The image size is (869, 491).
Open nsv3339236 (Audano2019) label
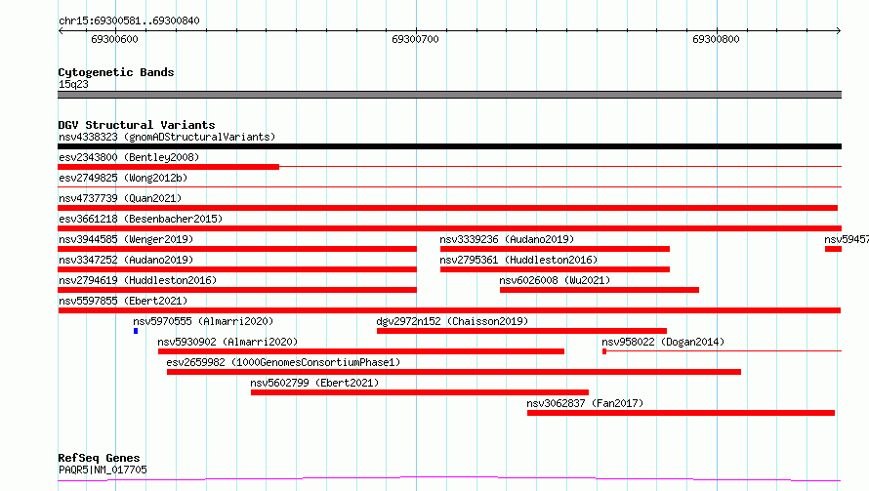click(x=507, y=239)
